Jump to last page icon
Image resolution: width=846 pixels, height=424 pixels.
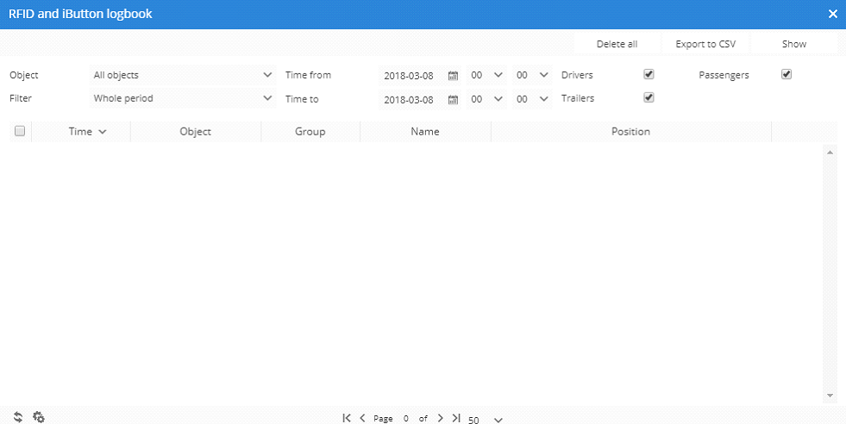(455, 418)
